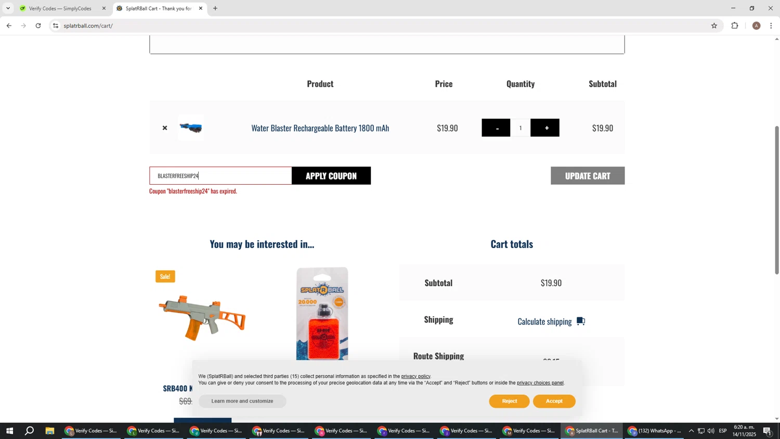View the SplatRBall ammo bottle product
780x439 pixels.
pos(322,314)
